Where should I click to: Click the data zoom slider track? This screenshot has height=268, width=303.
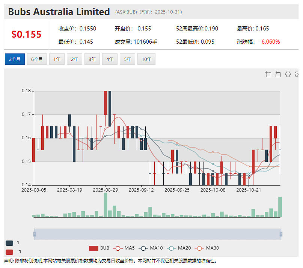(x=158, y=234)
